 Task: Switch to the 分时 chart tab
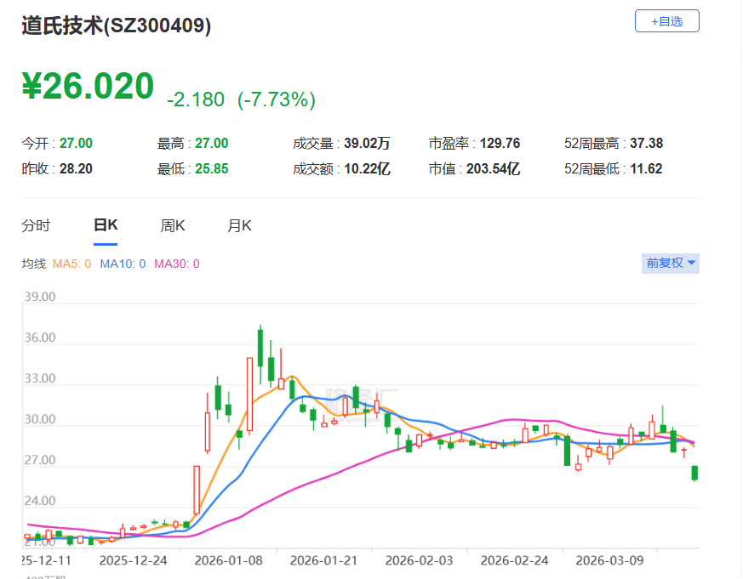[36, 225]
